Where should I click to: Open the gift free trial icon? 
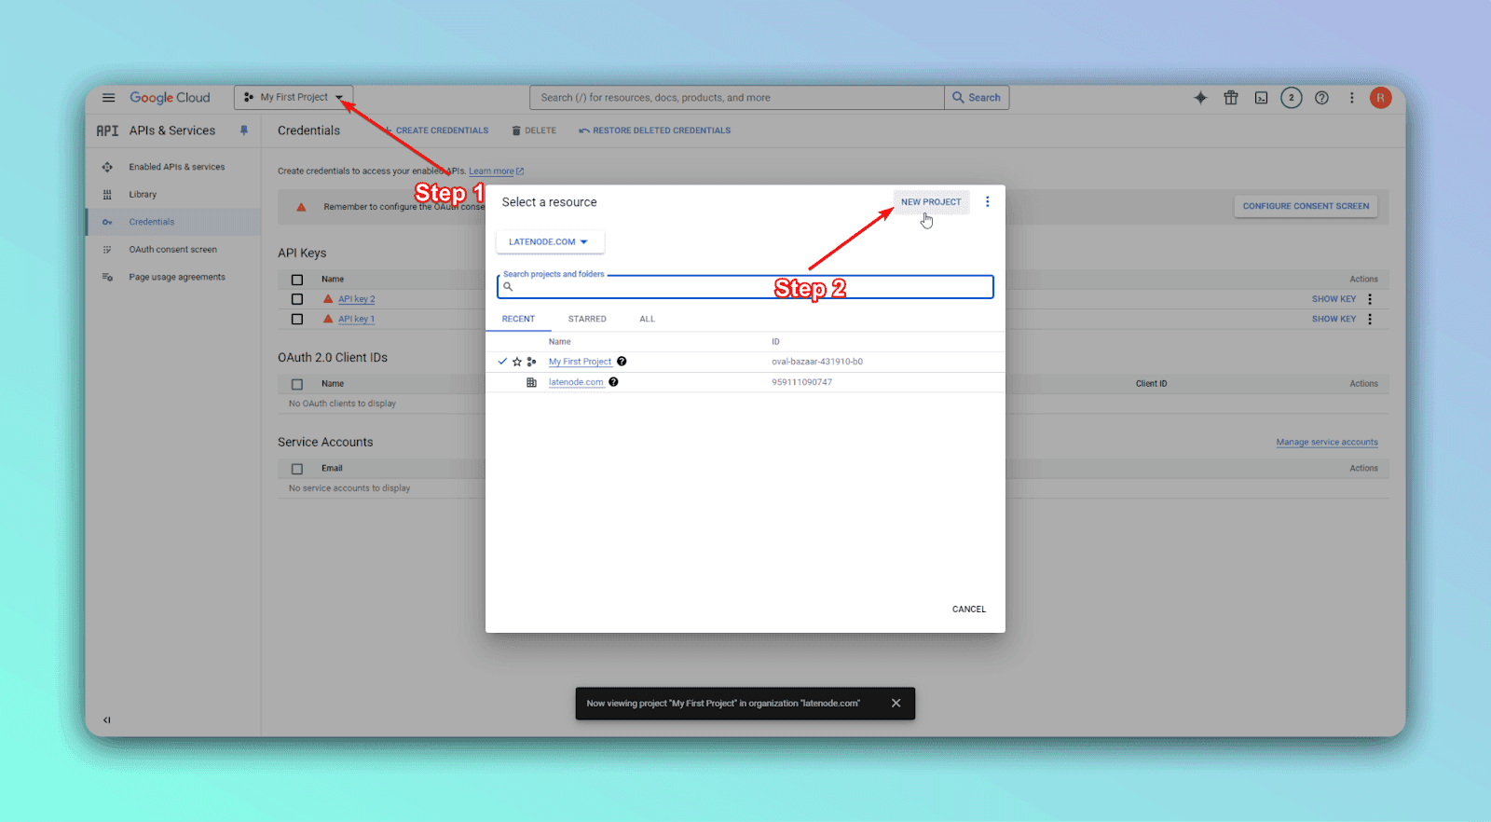pyautogui.click(x=1231, y=98)
